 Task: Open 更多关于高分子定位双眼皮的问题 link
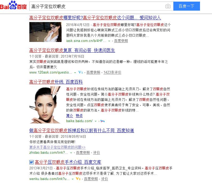tap(57, 147)
